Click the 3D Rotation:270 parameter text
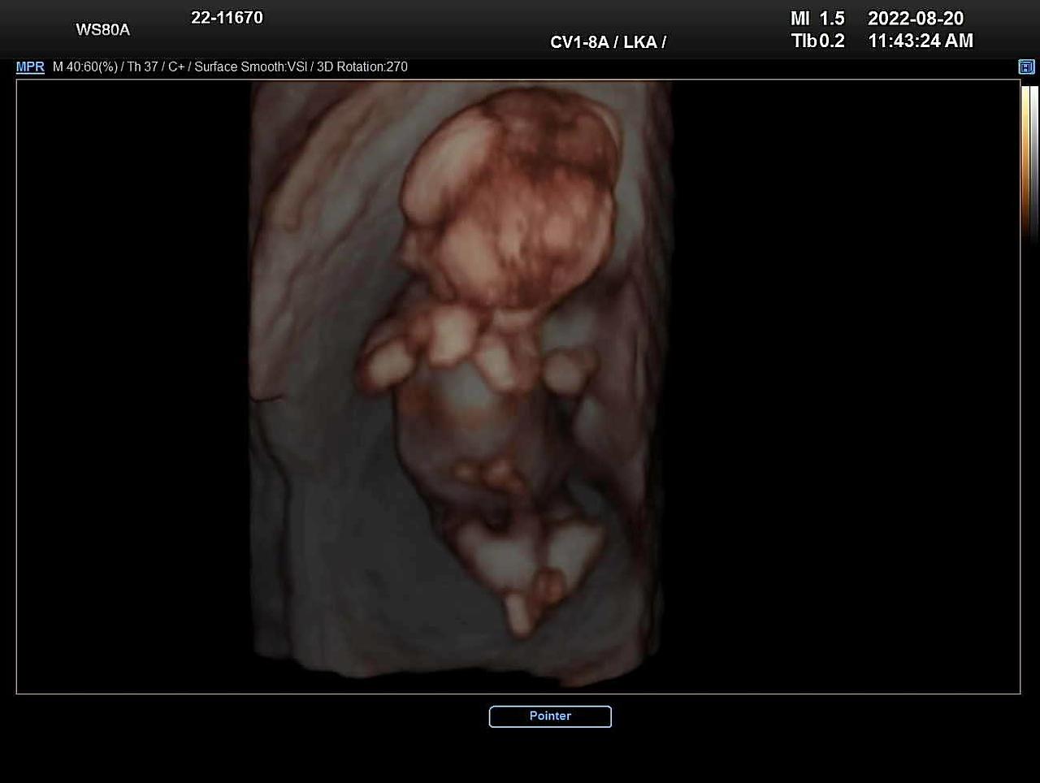1040x783 pixels. coord(362,67)
